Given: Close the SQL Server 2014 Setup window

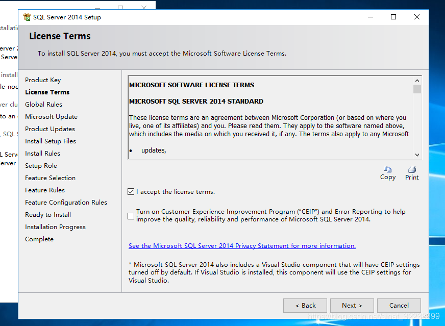Looking at the screenshot, I should coord(416,17).
